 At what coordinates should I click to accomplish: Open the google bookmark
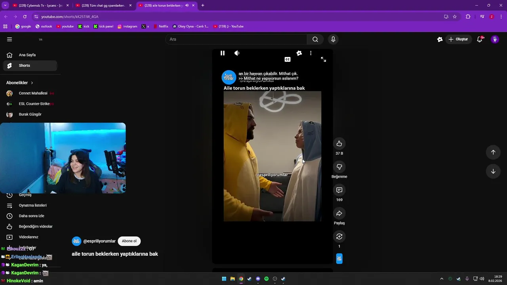click(23, 27)
